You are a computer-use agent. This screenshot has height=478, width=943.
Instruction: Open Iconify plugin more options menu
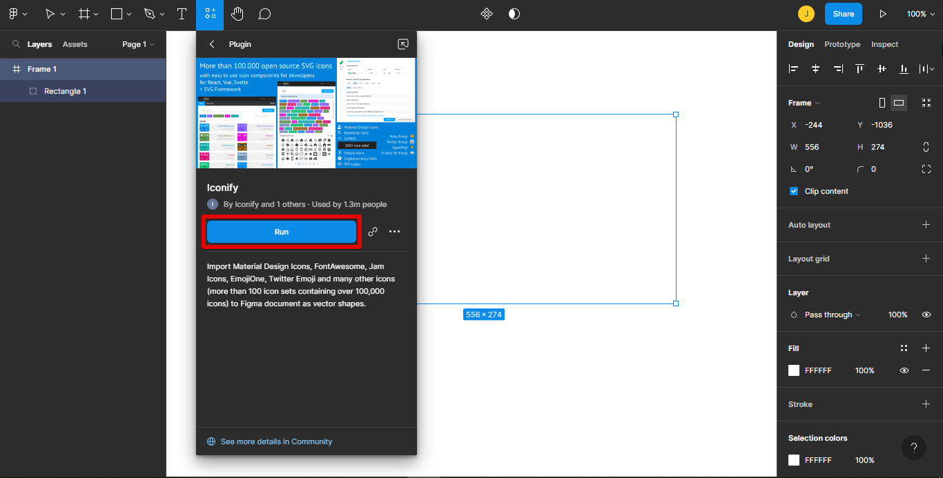[x=394, y=232]
